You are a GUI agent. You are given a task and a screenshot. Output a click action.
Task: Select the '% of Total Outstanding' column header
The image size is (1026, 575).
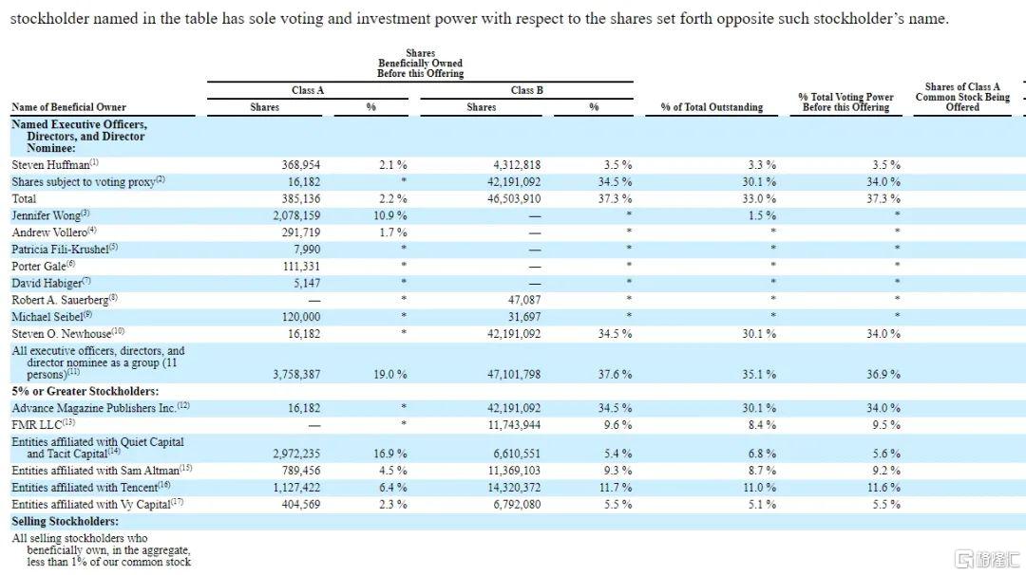point(712,107)
